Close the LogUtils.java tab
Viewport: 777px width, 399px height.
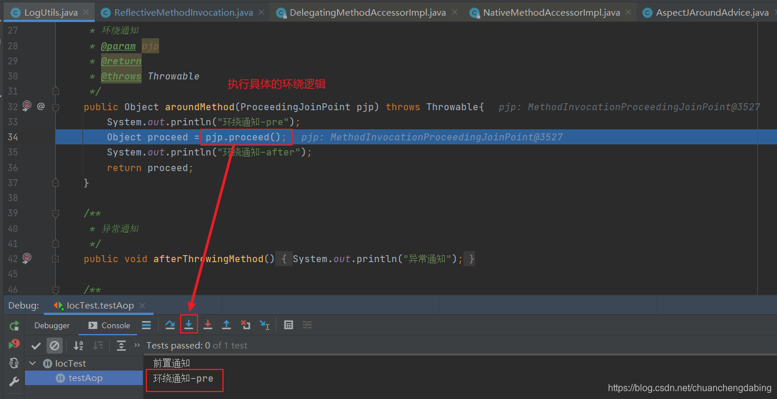pos(85,12)
